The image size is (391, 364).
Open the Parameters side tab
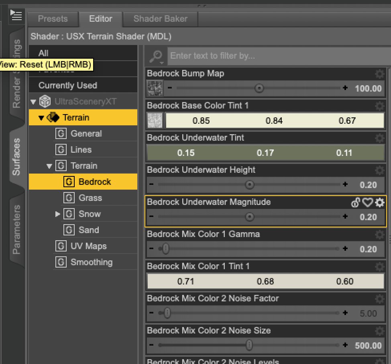coord(16,229)
